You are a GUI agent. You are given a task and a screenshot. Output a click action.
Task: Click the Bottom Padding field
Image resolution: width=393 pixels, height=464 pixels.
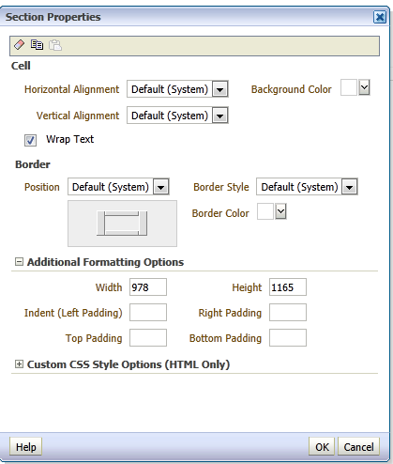(288, 338)
